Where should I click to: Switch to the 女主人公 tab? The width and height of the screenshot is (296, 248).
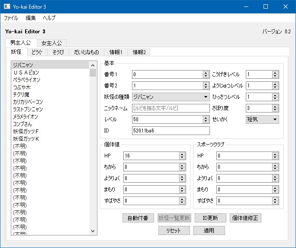point(51,43)
